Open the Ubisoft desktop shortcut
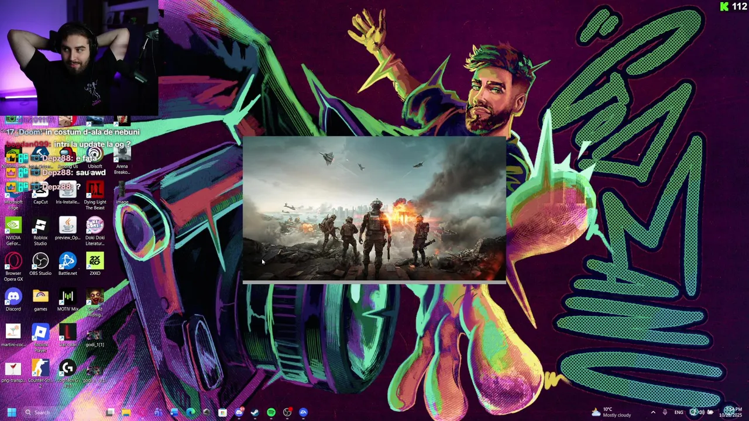This screenshot has height=421, width=749. click(x=95, y=158)
